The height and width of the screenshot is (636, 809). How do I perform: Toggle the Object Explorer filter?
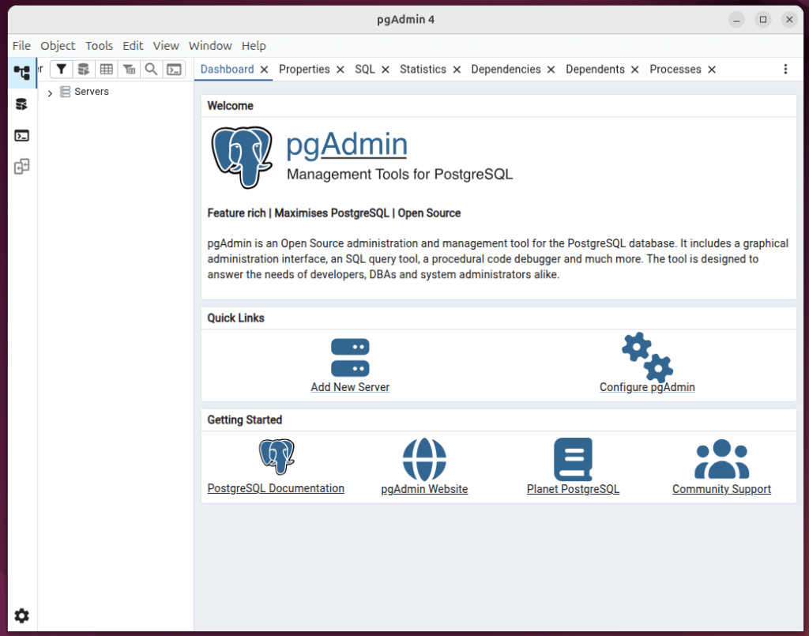coord(61,69)
